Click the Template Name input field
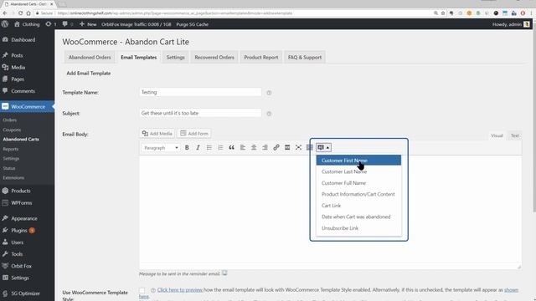The width and height of the screenshot is (536, 301). coord(200,92)
